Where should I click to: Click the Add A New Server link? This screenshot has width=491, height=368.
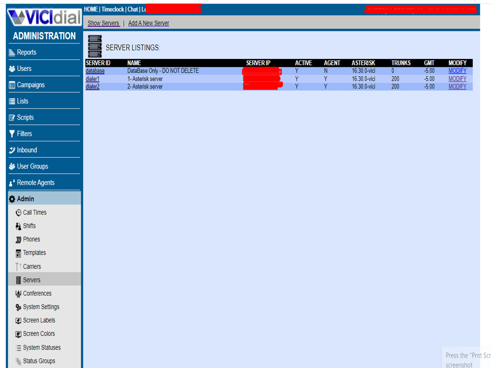(149, 23)
